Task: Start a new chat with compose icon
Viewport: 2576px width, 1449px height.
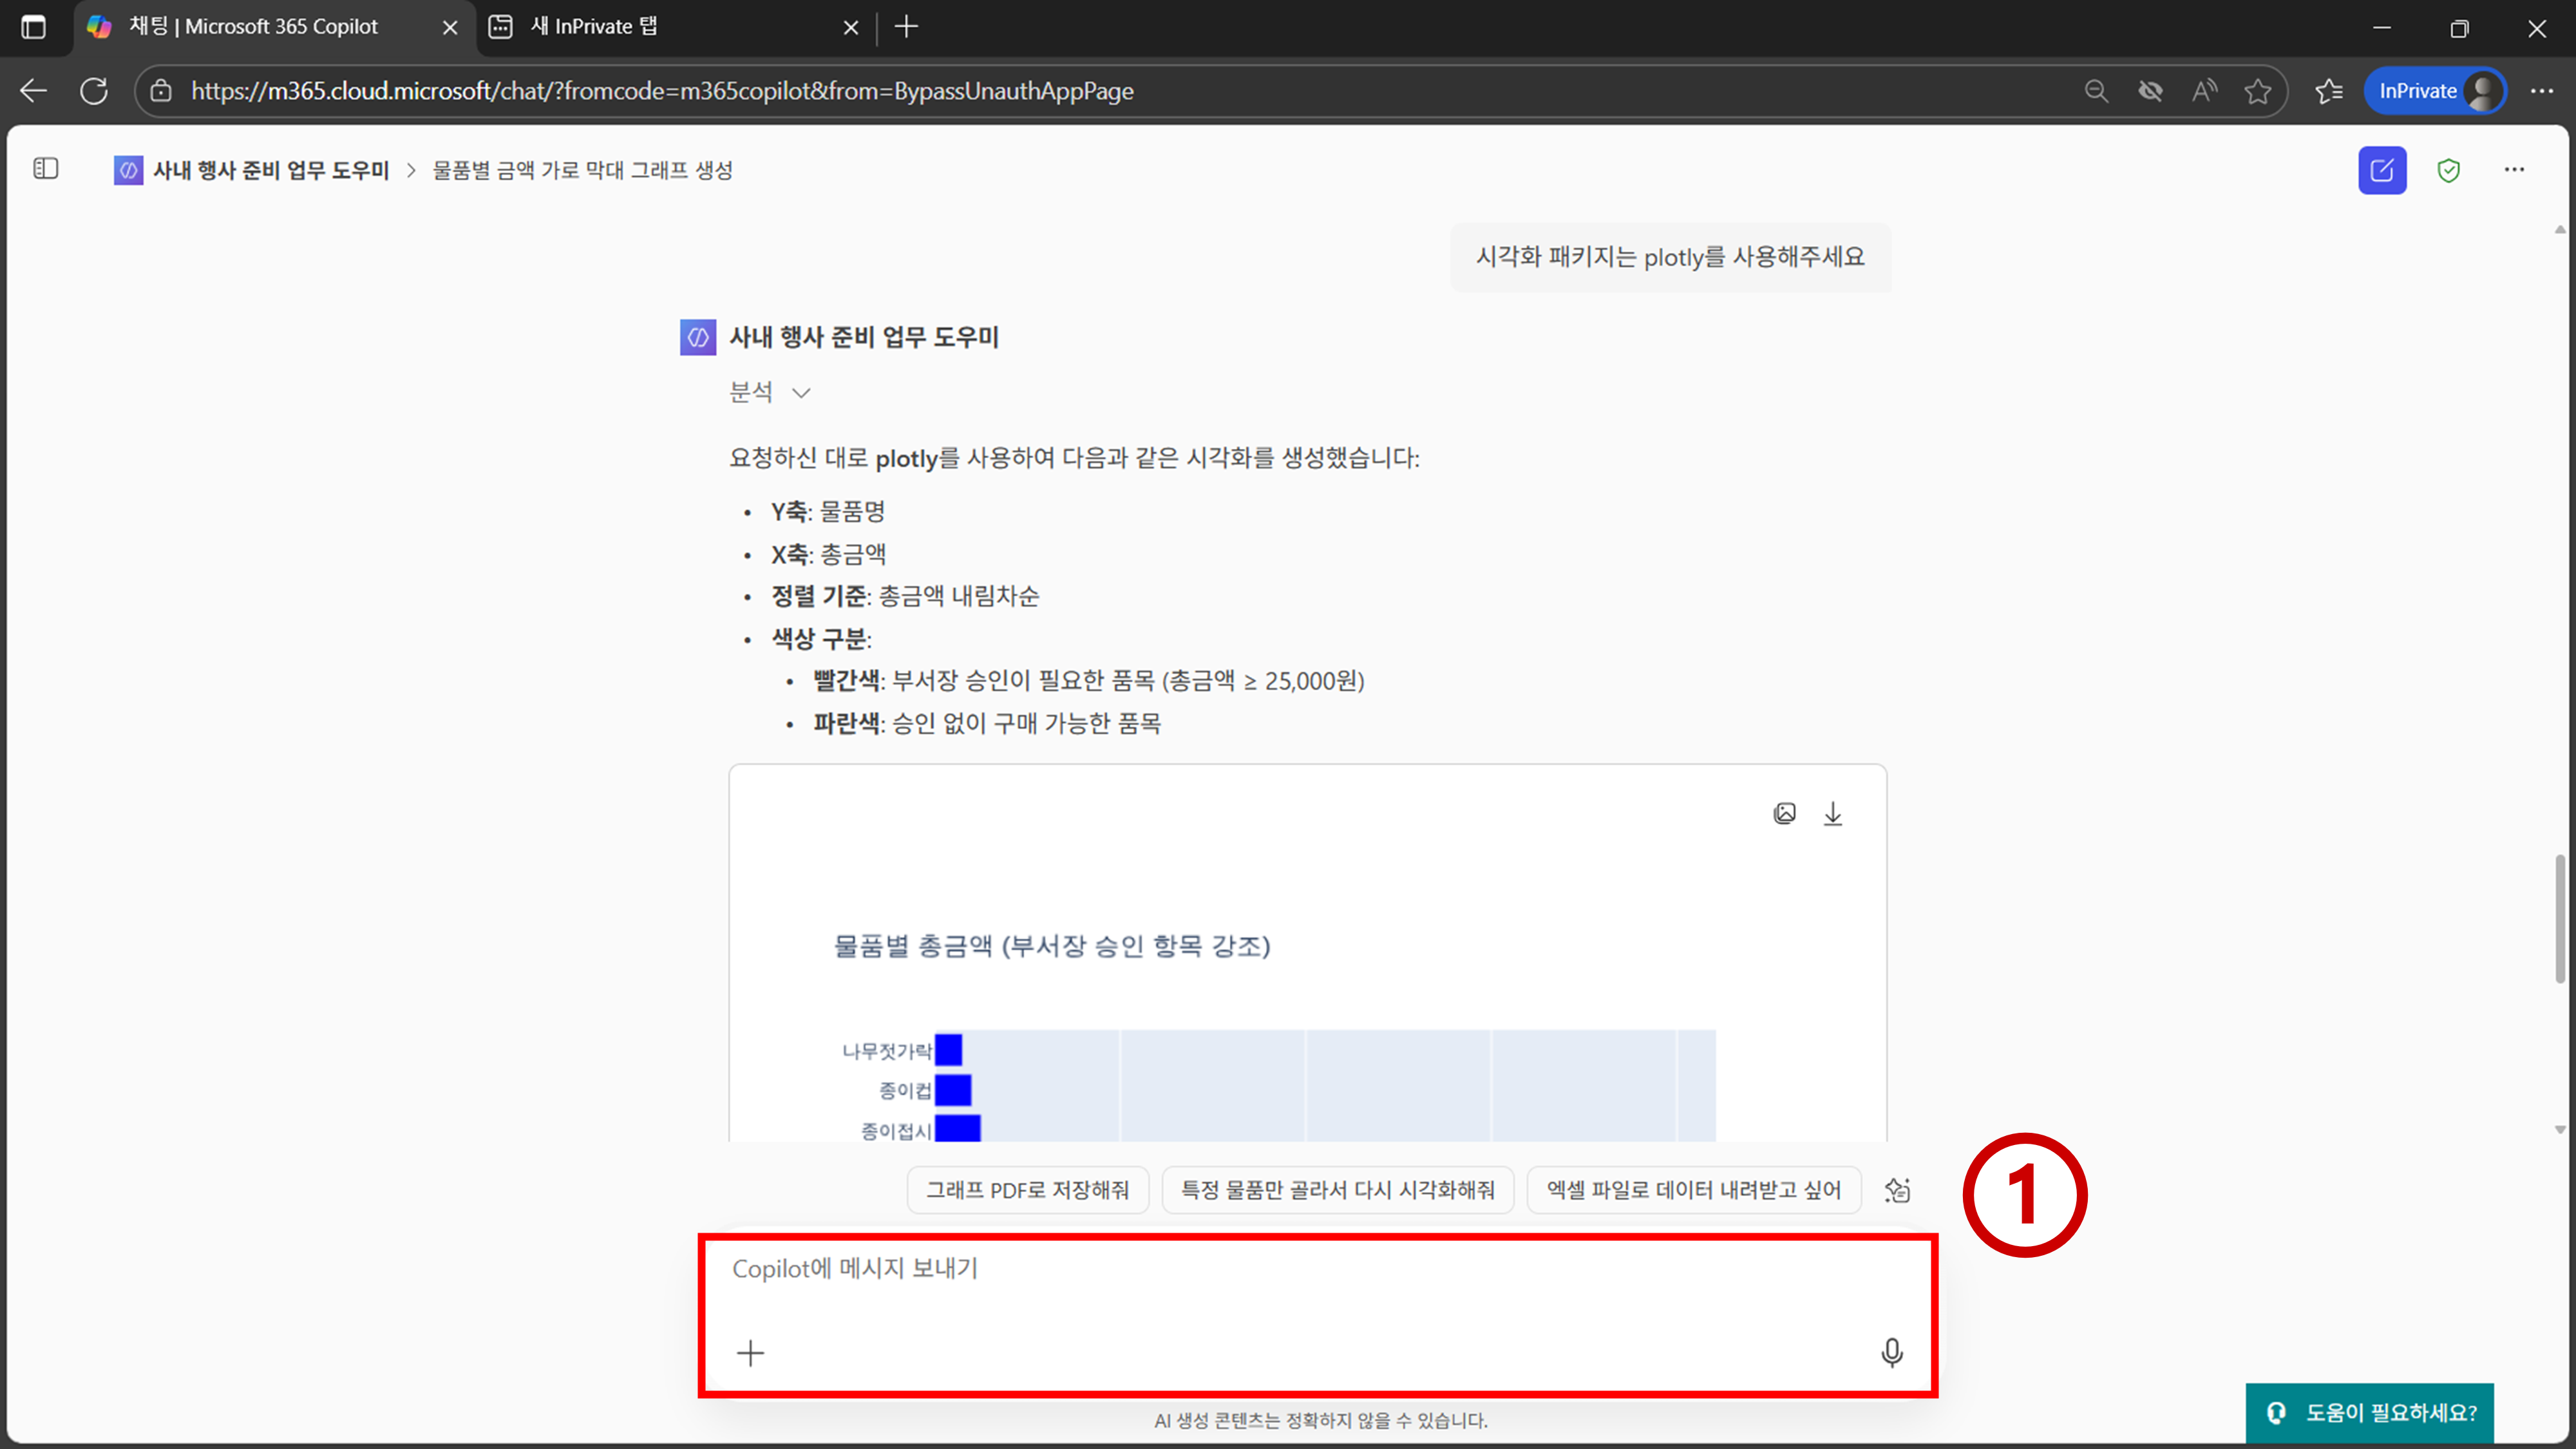Action: click(2381, 170)
